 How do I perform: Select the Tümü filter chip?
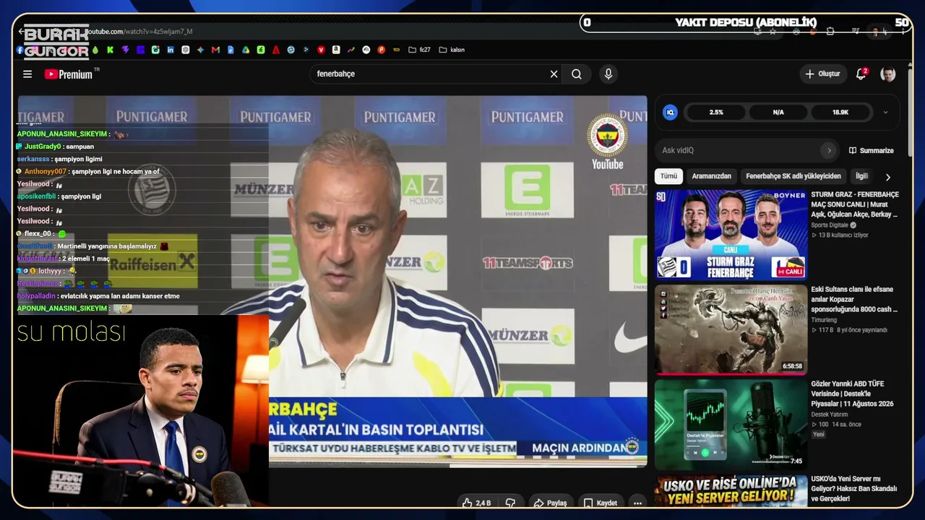point(668,176)
